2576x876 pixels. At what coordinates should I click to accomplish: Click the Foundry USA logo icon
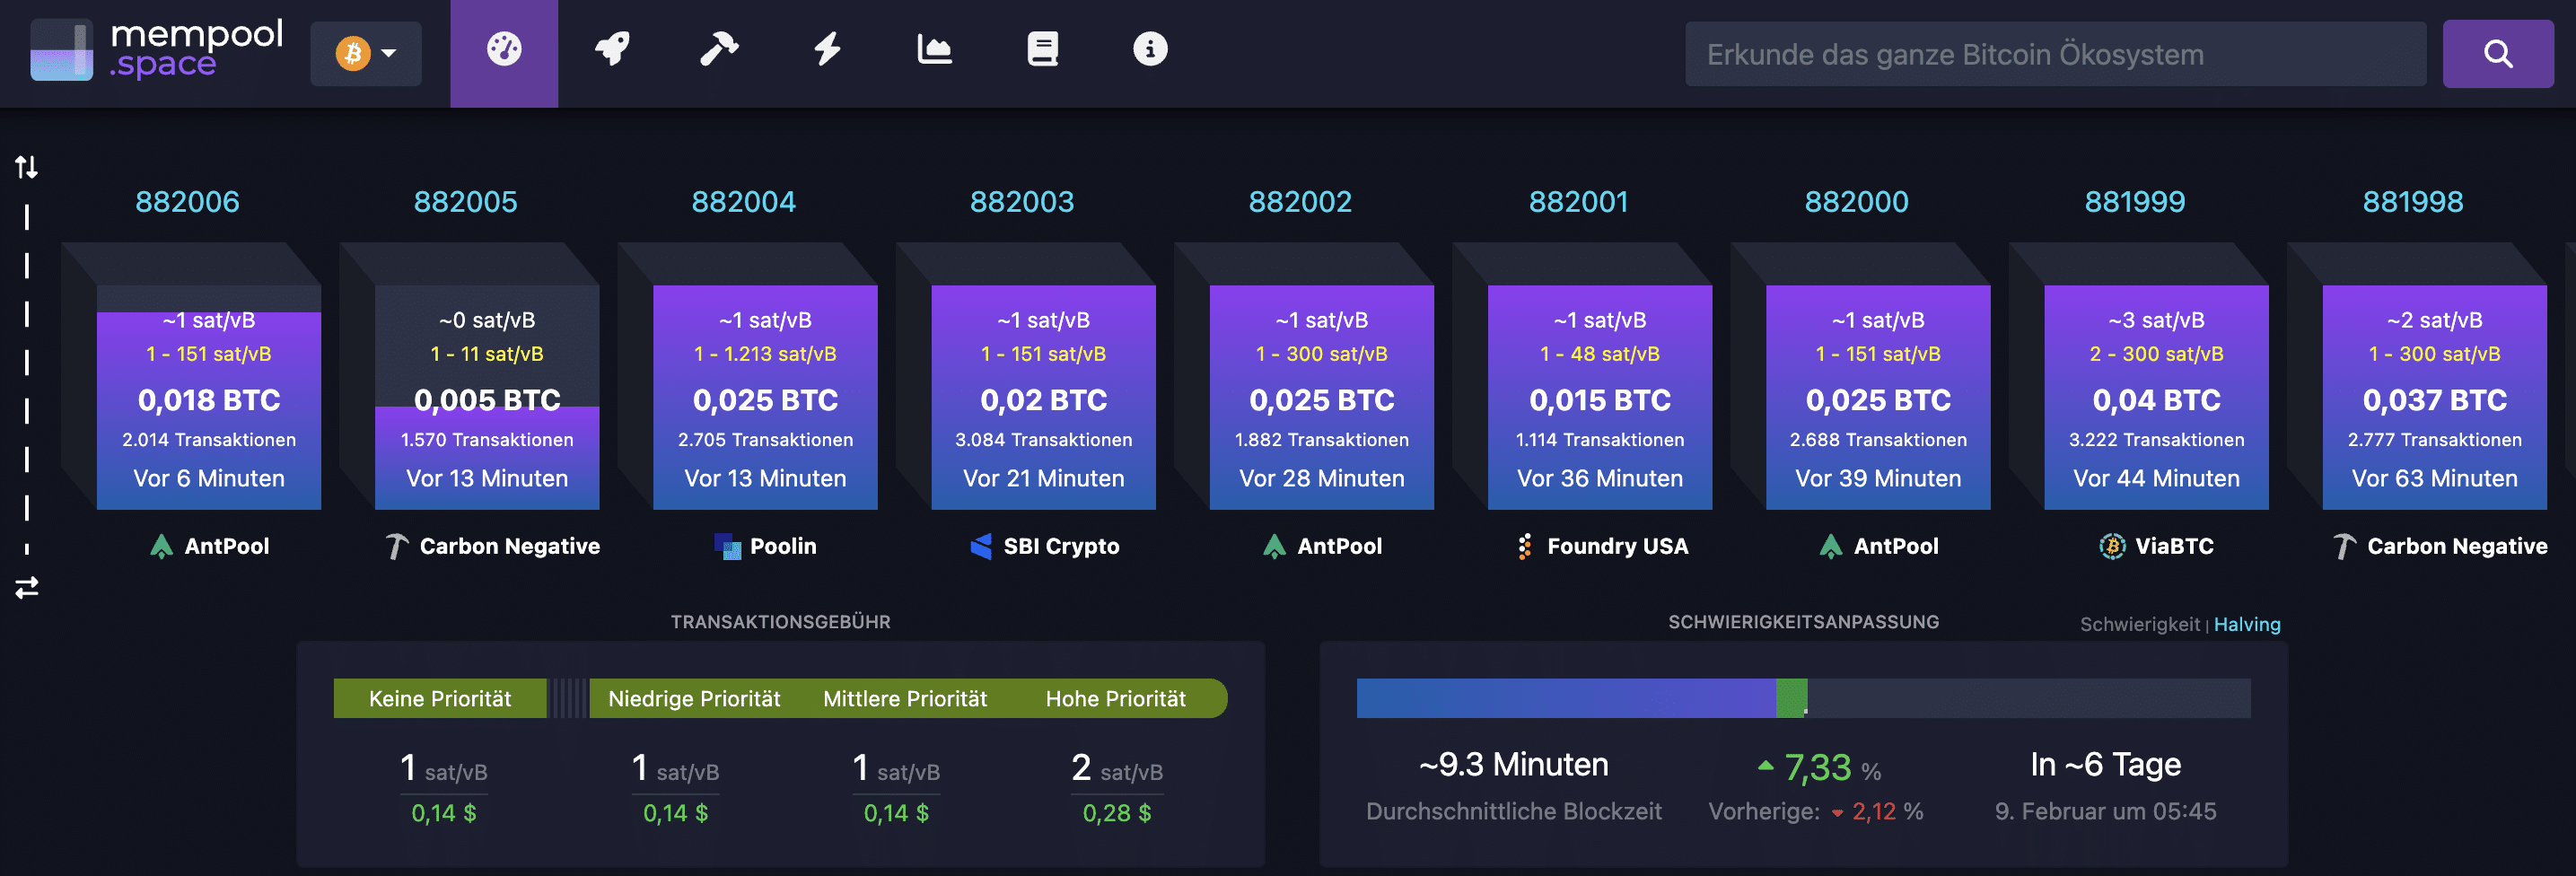point(1525,546)
